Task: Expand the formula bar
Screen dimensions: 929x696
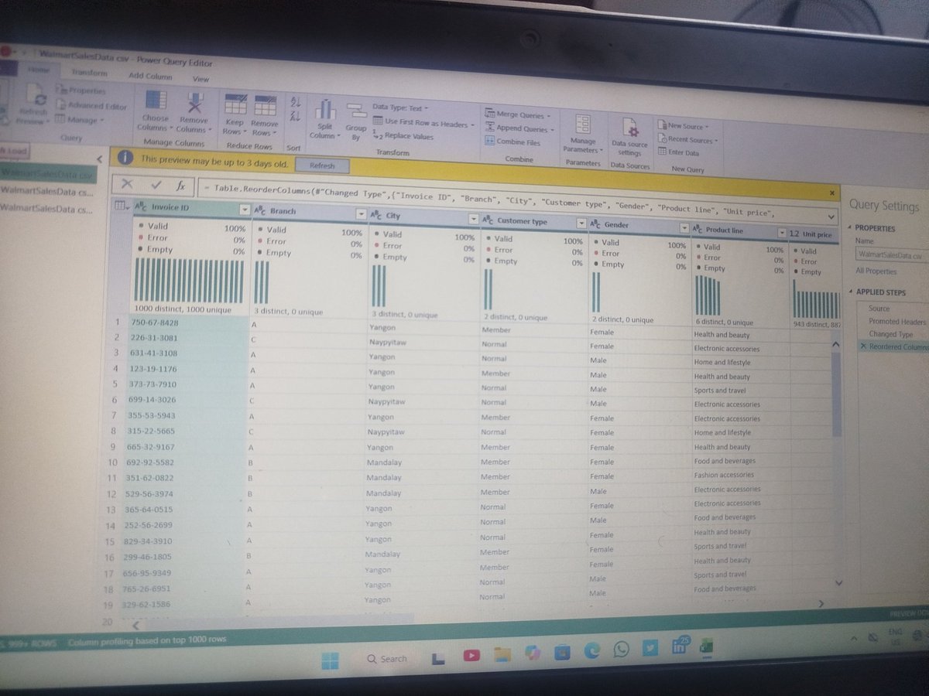Action: pyautogui.click(x=831, y=217)
